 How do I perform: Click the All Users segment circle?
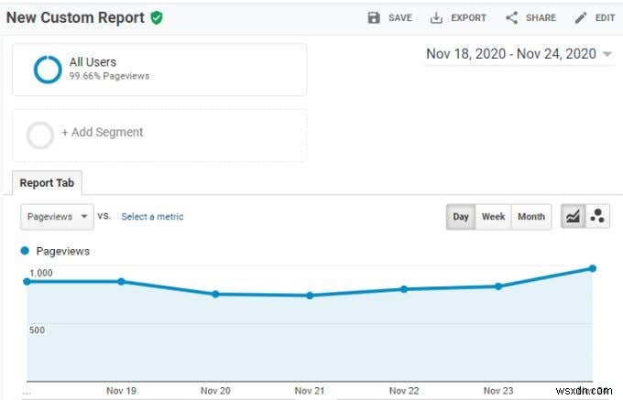48,70
